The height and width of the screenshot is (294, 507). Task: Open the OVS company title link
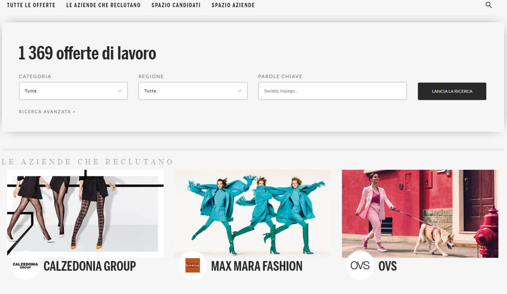click(388, 266)
